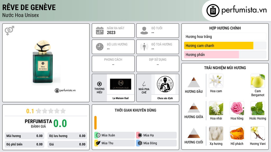Select the Mùa Thu season option

tap(115, 143)
